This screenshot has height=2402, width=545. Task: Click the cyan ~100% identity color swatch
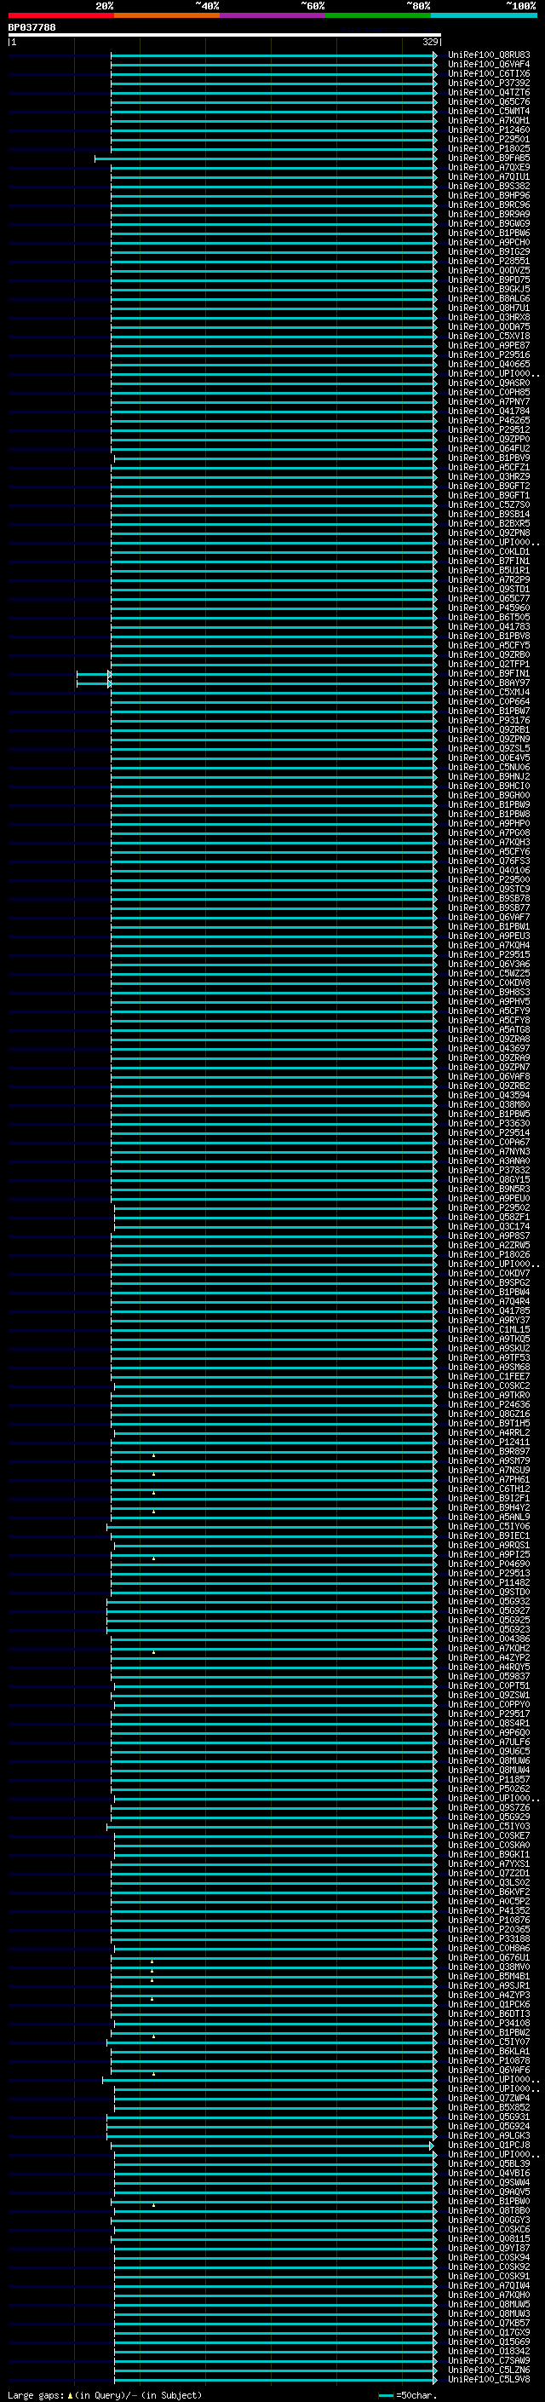(484, 15)
